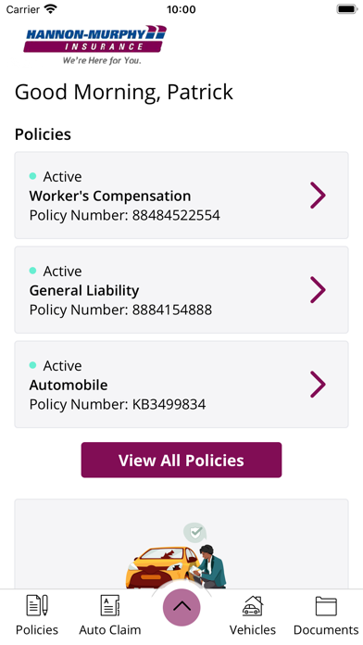
Task: Click the View All Policies button
Action: point(181,460)
